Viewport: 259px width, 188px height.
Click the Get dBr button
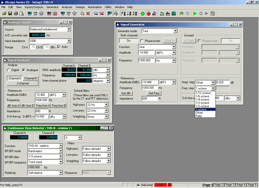(126, 93)
